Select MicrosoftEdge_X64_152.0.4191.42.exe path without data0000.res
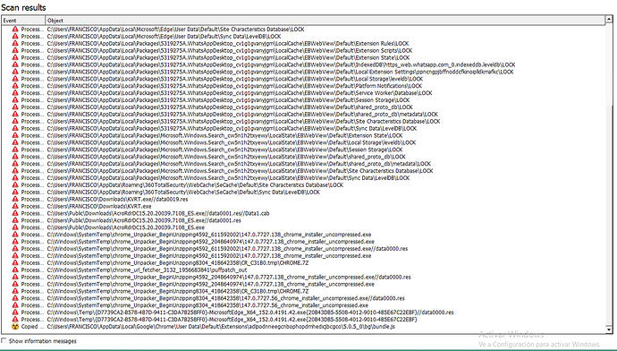 pos(232,320)
